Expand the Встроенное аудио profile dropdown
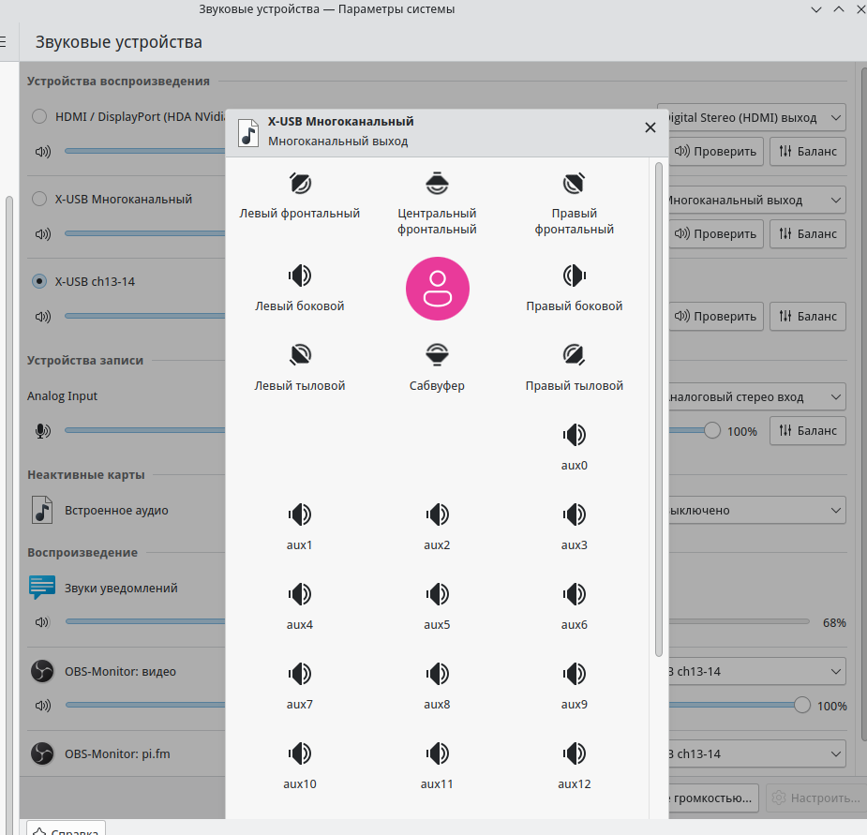 (x=754, y=511)
